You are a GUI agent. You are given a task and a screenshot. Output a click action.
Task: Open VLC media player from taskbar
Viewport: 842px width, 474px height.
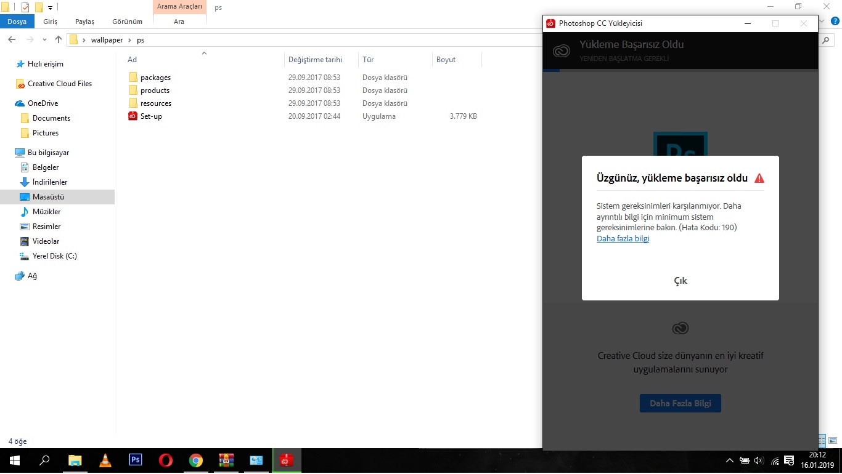(105, 460)
